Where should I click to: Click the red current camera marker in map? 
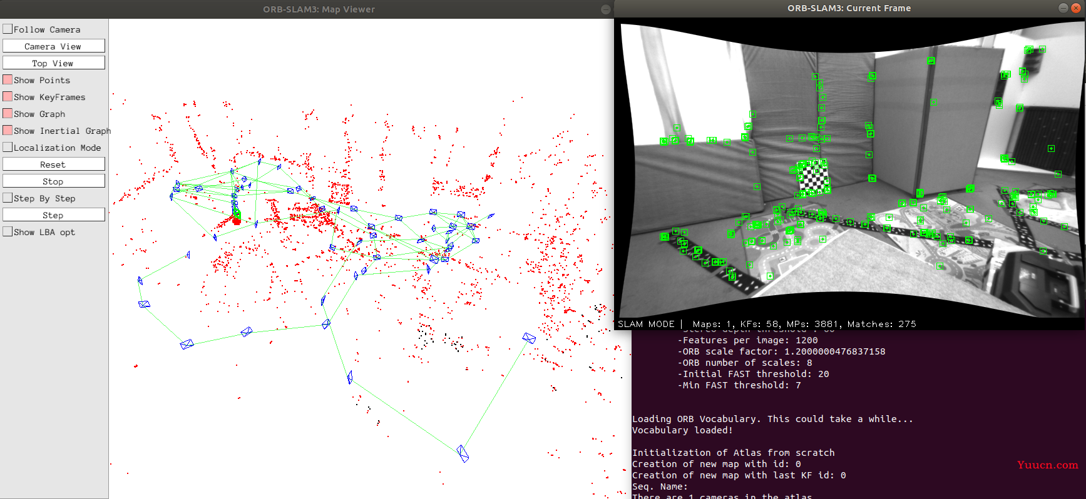click(x=237, y=220)
